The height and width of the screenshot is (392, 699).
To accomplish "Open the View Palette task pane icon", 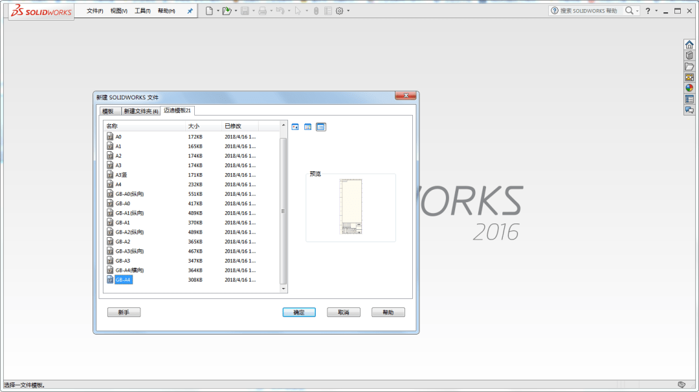I will point(689,77).
